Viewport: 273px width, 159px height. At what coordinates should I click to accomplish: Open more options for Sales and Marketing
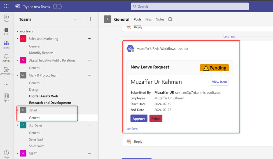pos(90,38)
